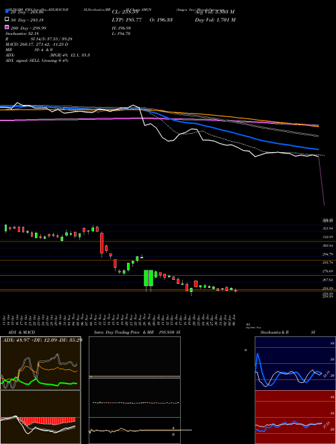The image size is (336, 444).
Task: Click the 'Day Vol: 1.701 M' text
Action: (215, 20)
